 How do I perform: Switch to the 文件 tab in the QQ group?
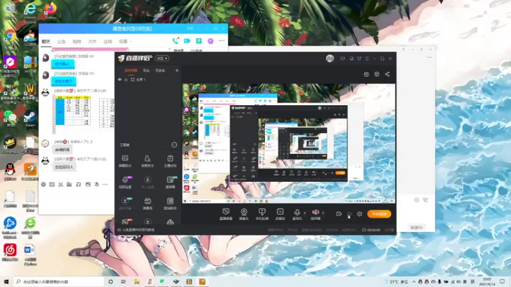pyautogui.click(x=92, y=41)
